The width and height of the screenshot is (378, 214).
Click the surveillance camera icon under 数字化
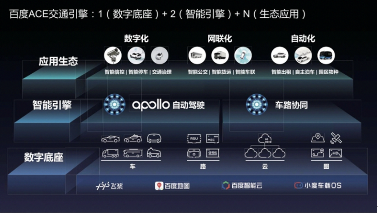(x=113, y=56)
